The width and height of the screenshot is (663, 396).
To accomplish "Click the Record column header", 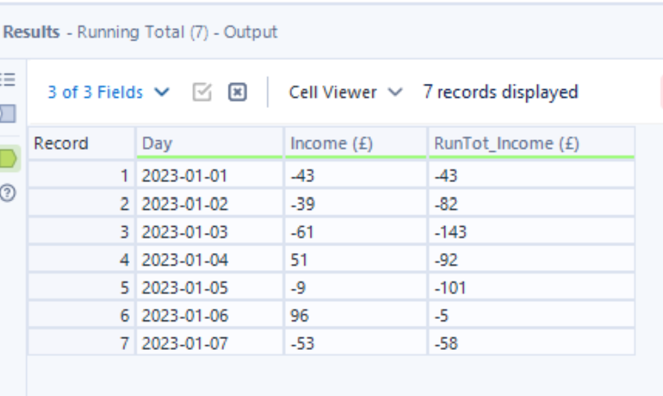I will click(x=81, y=144).
